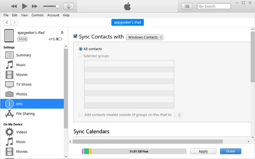Open the Windows Contacts dropdown
255x159 pixels.
point(145,37)
